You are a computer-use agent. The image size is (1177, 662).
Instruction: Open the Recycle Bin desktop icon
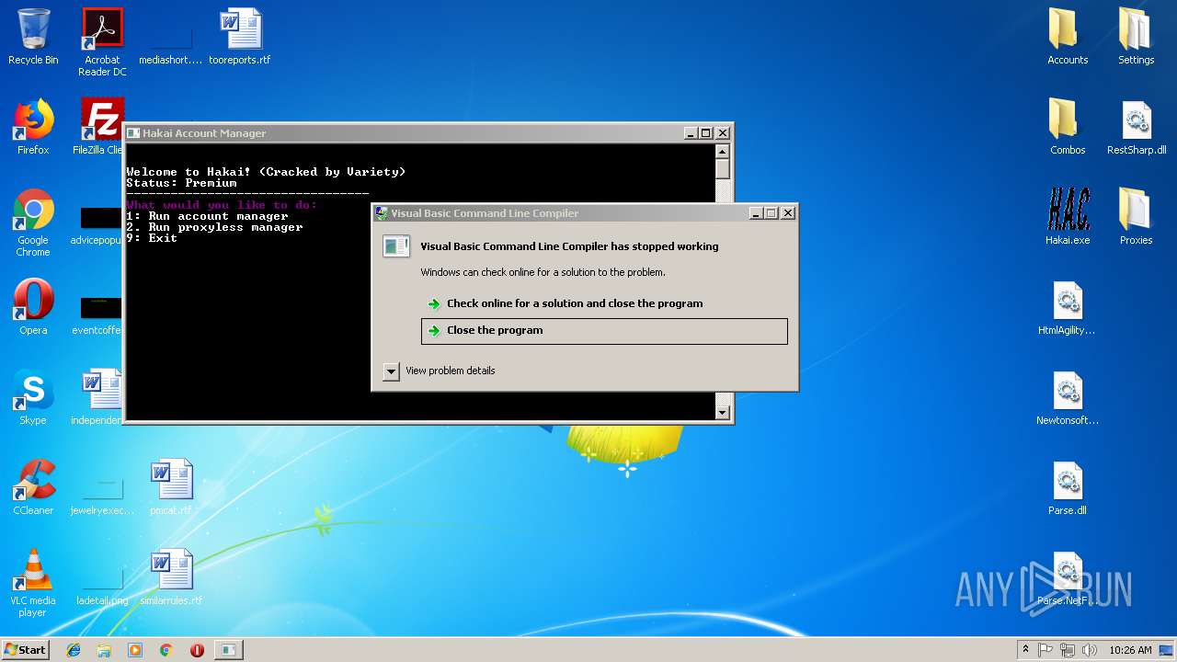point(33,37)
